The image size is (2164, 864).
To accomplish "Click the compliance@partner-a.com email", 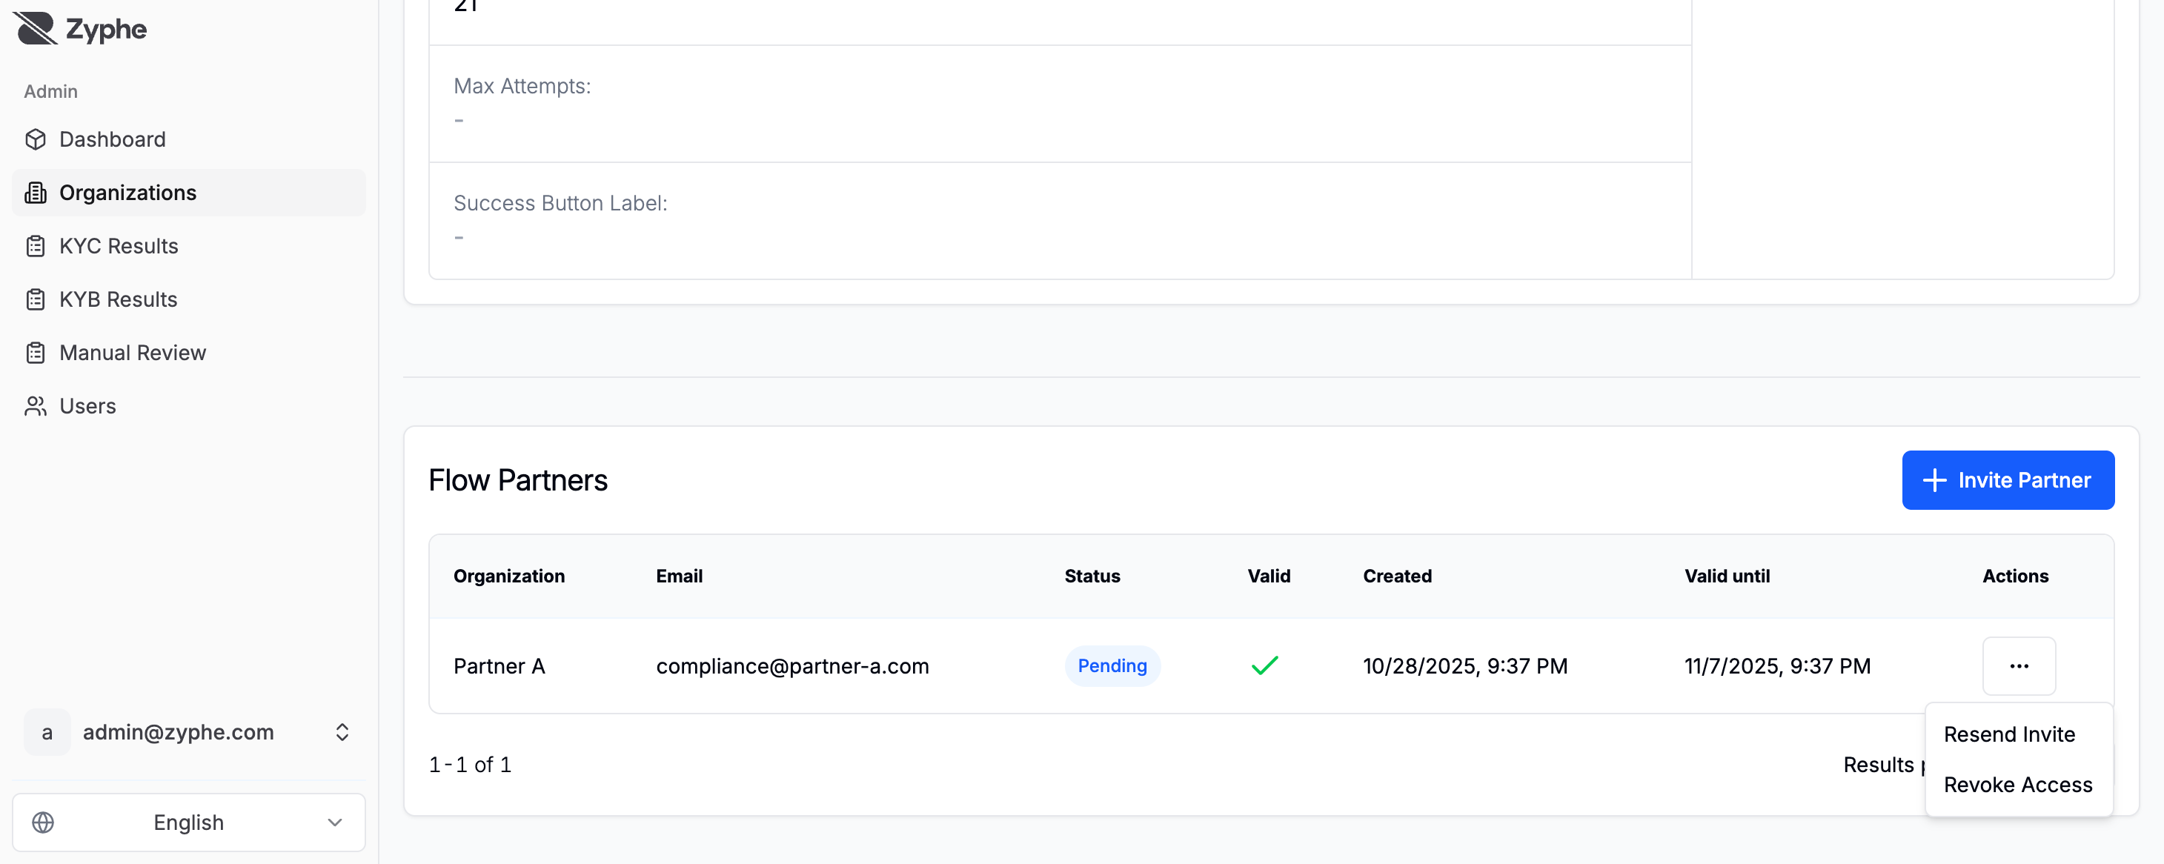I will [x=793, y=666].
